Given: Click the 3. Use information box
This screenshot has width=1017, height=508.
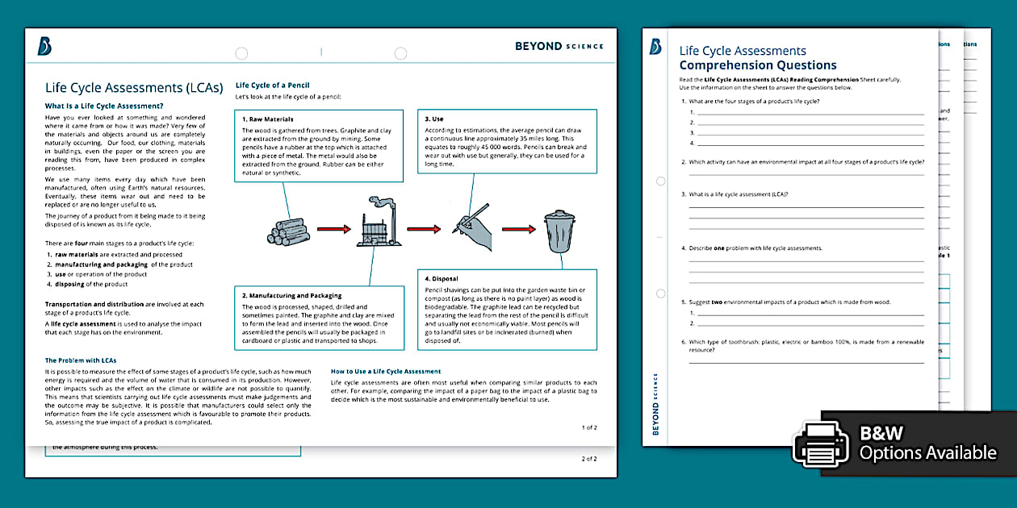Looking at the screenshot, I should (x=507, y=141).
